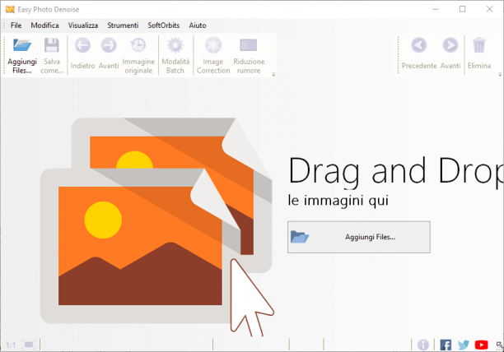This screenshot has height=352, width=504.
Task: Open the Visualizza menu
Action: (83, 25)
